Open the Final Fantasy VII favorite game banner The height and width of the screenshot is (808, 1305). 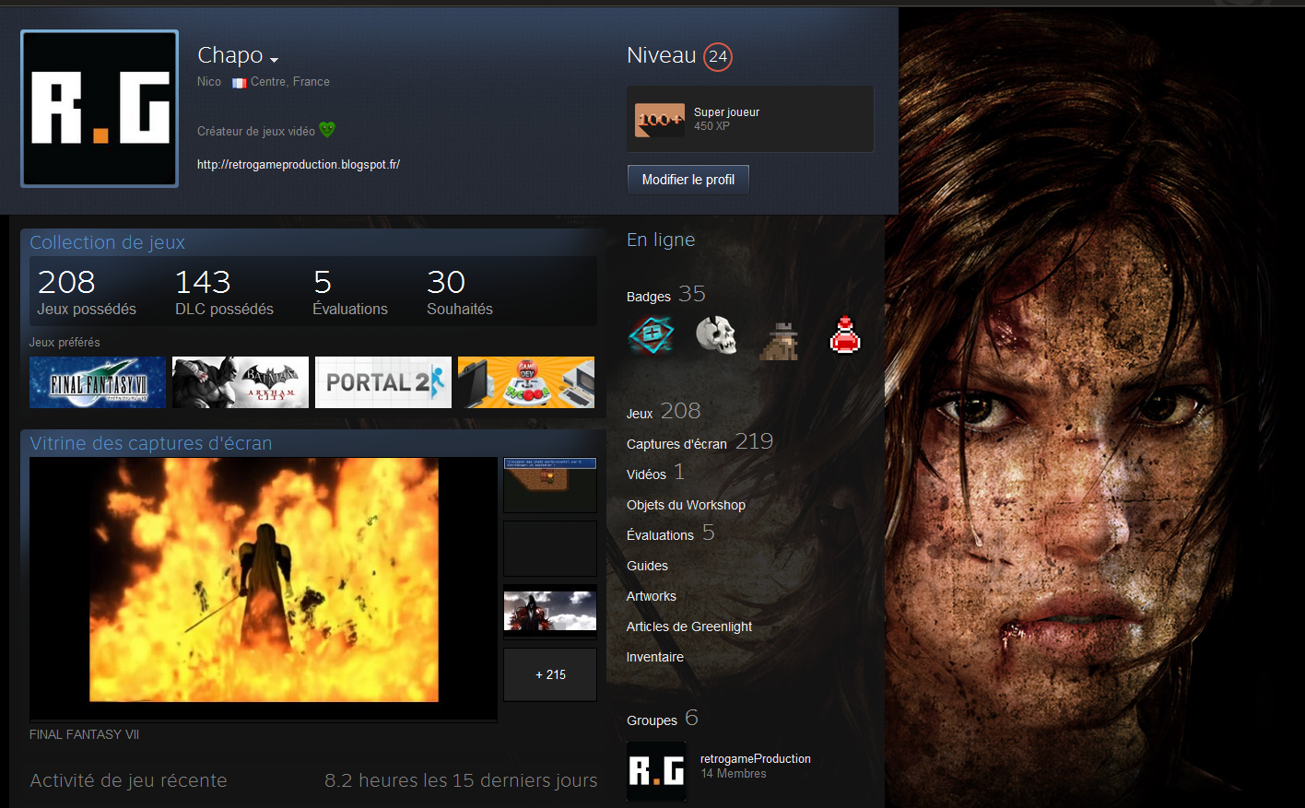click(98, 382)
